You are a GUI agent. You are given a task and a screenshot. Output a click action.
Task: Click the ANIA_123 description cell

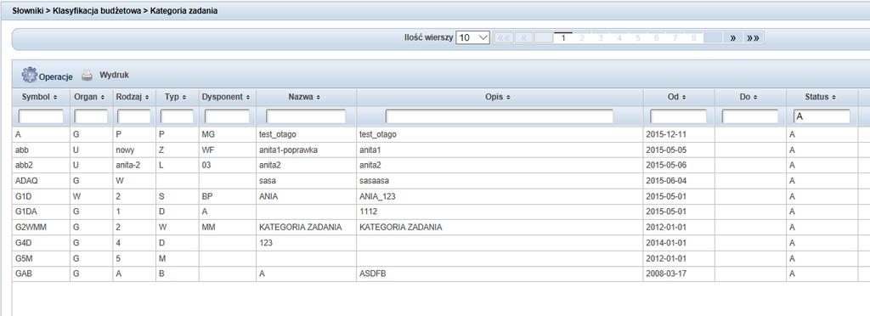[x=500, y=196]
